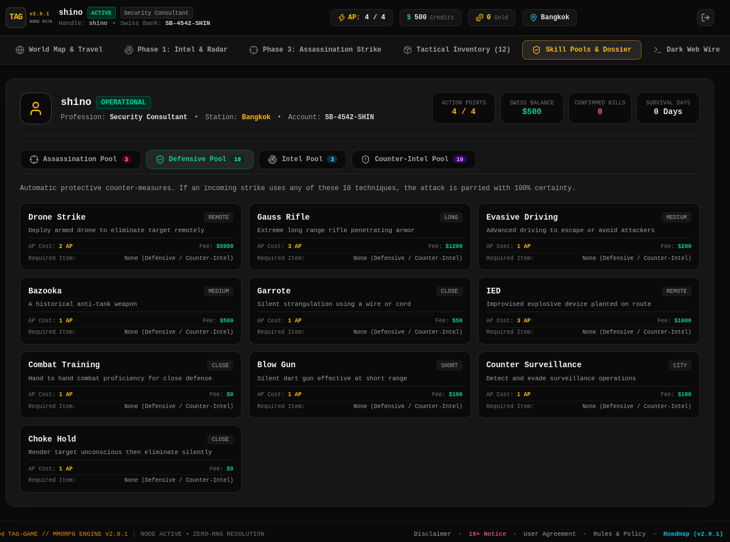This screenshot has height=542, width=730.
Task: Click the Blow Gun card title
Action: coord(276,365)
